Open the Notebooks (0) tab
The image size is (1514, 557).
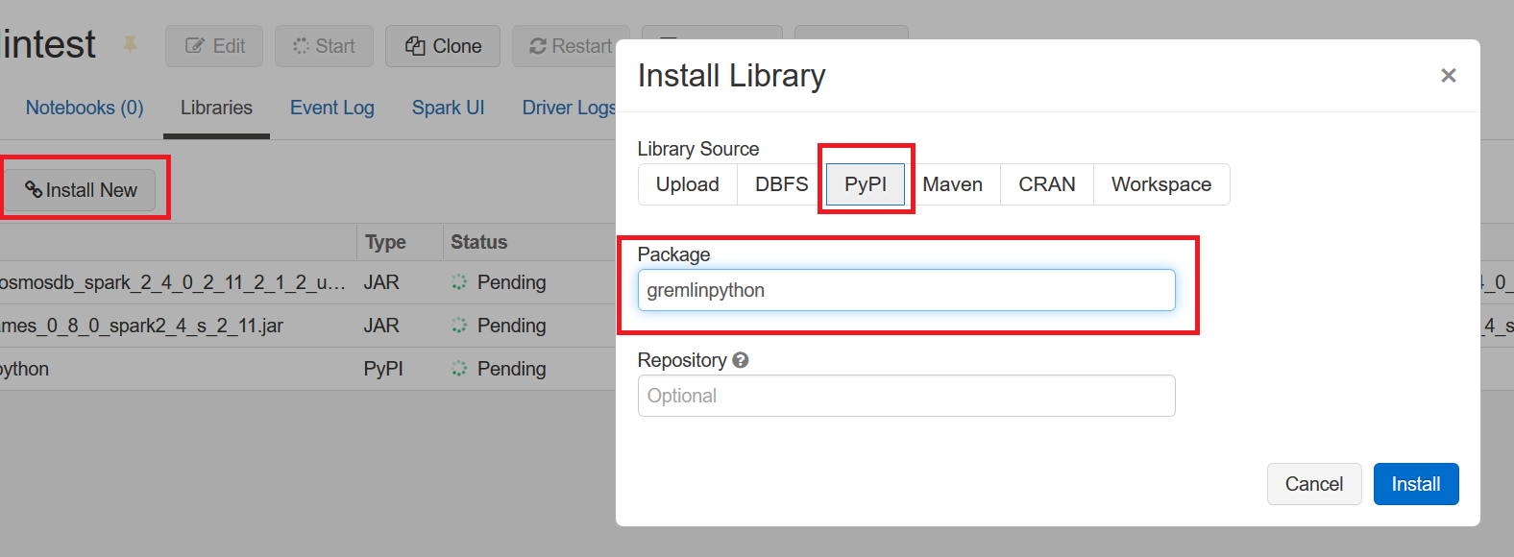[85, 108]
